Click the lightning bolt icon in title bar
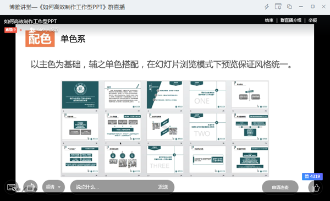 (267, 7)
